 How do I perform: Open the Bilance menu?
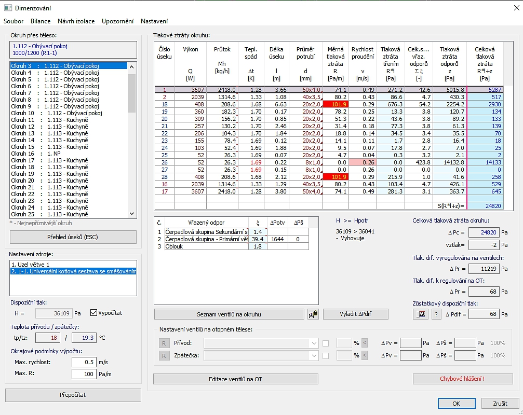pyautogui.click(x=41, y=21)
